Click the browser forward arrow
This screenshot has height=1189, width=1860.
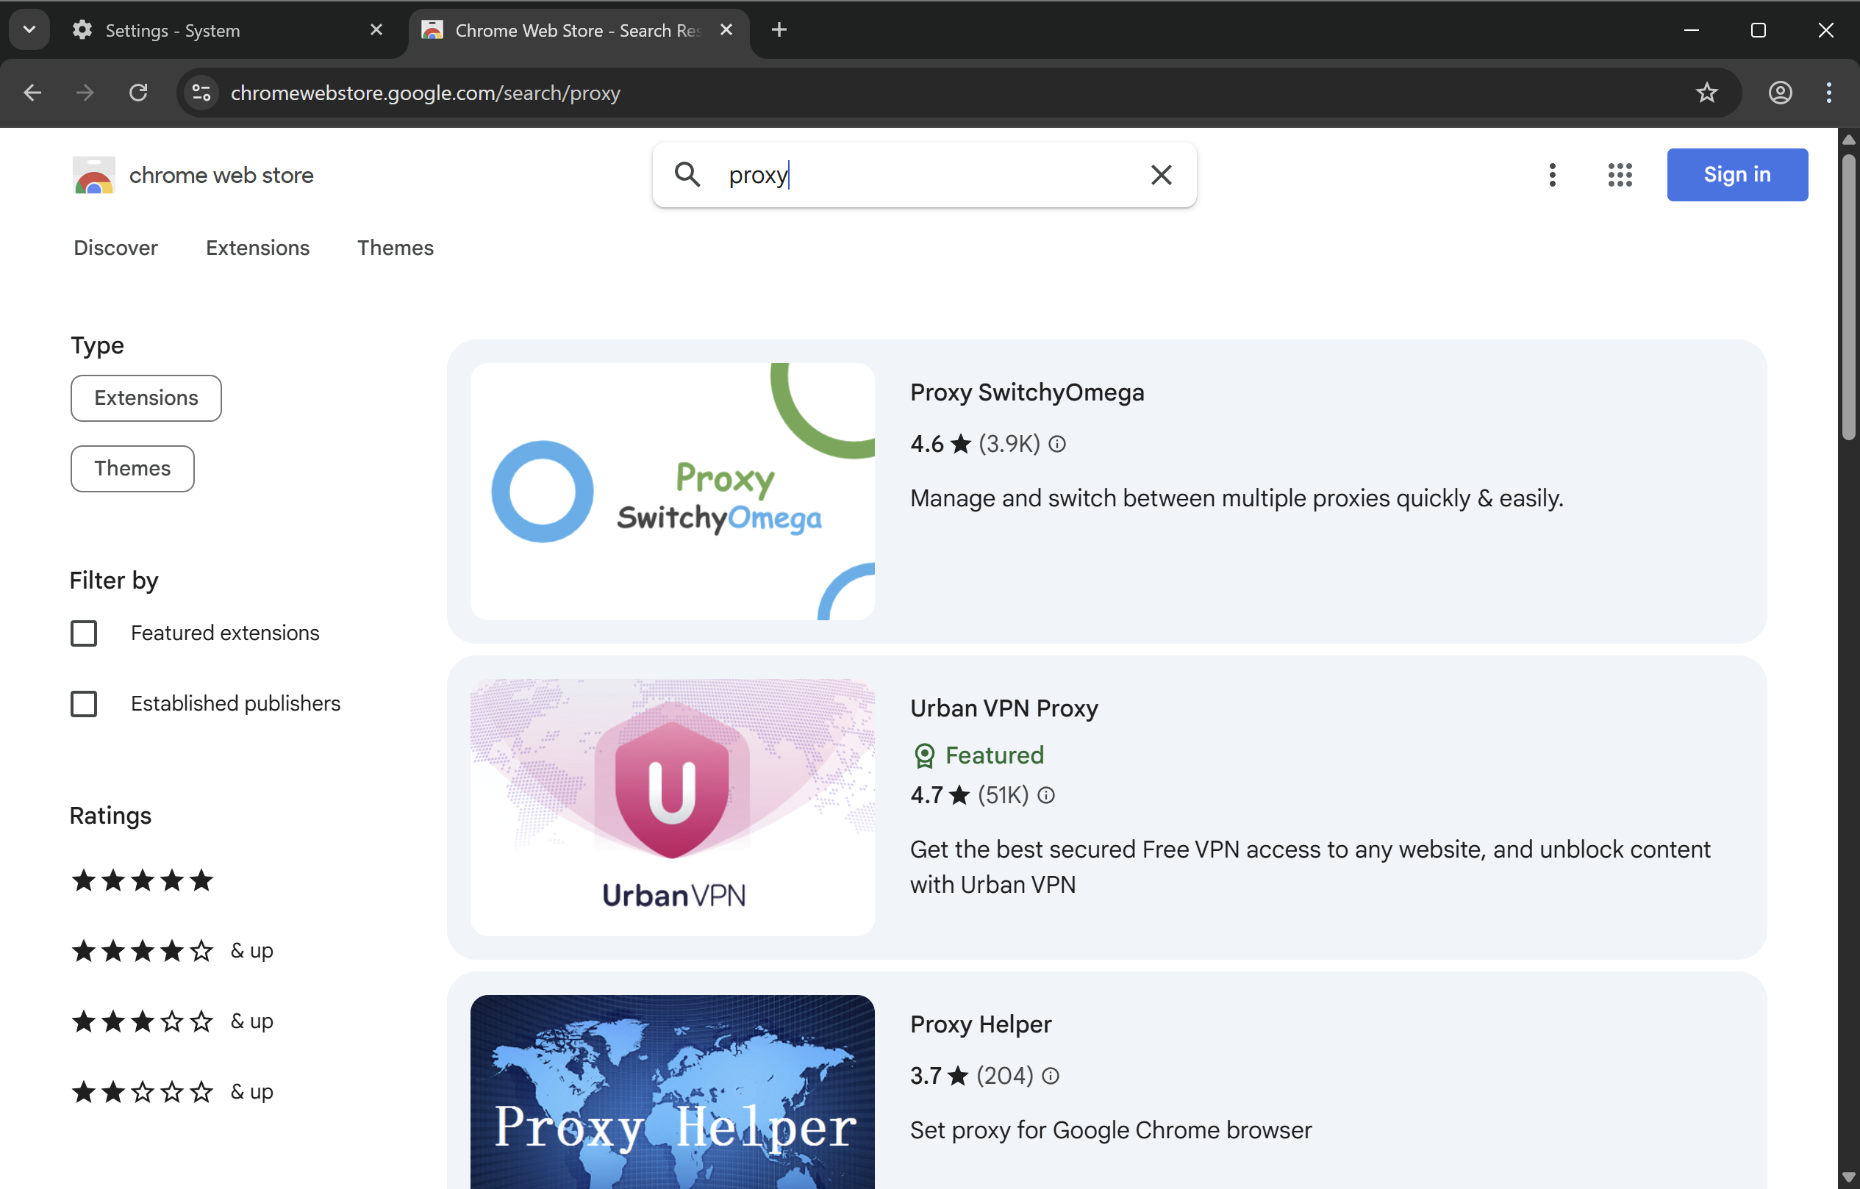tap(85, 93)
